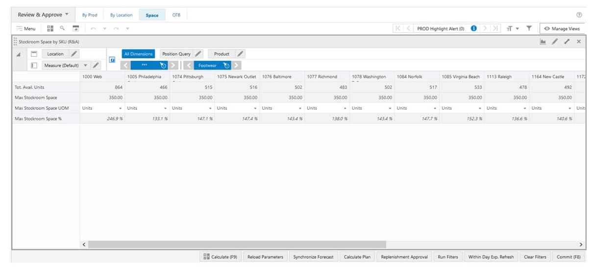The width and height of the screenshot is (591, 270).
Task: Open UOM dropdown for 1084 Norfolk
Action: (x=436, y=108)
